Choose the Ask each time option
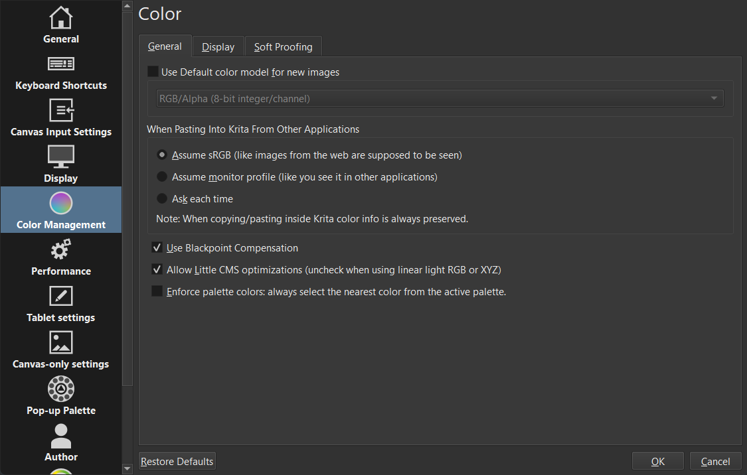Image resolution: width=747 pixels, height=475 pixels. pos(162,198)
